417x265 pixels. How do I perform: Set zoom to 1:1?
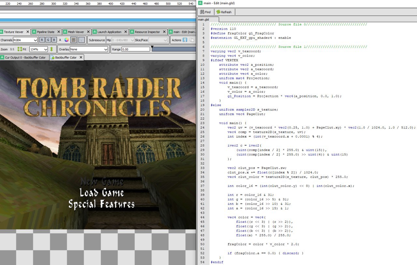coord(12,49)
